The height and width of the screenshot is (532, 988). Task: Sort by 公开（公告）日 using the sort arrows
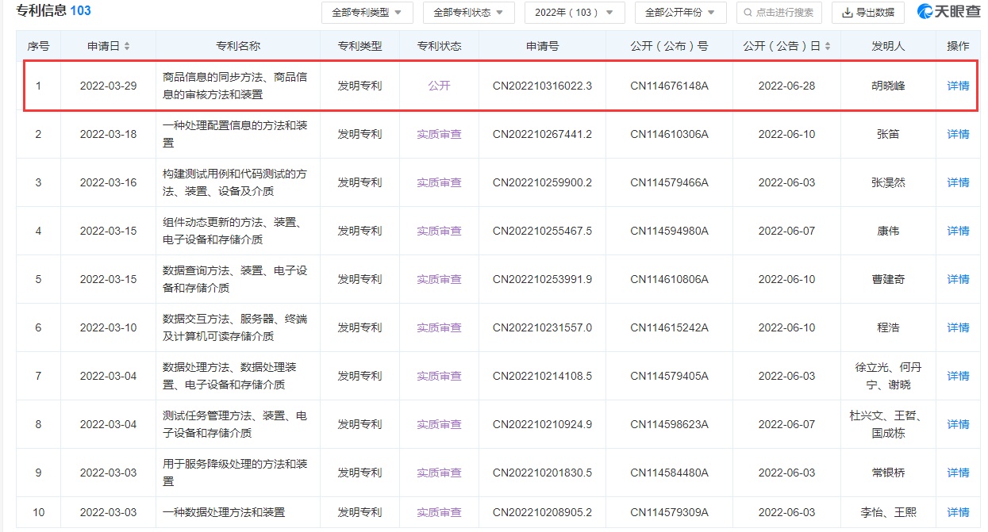(x=828, y=46)
